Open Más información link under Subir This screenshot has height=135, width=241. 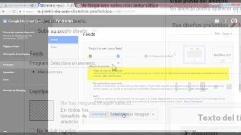click(193, 102)
